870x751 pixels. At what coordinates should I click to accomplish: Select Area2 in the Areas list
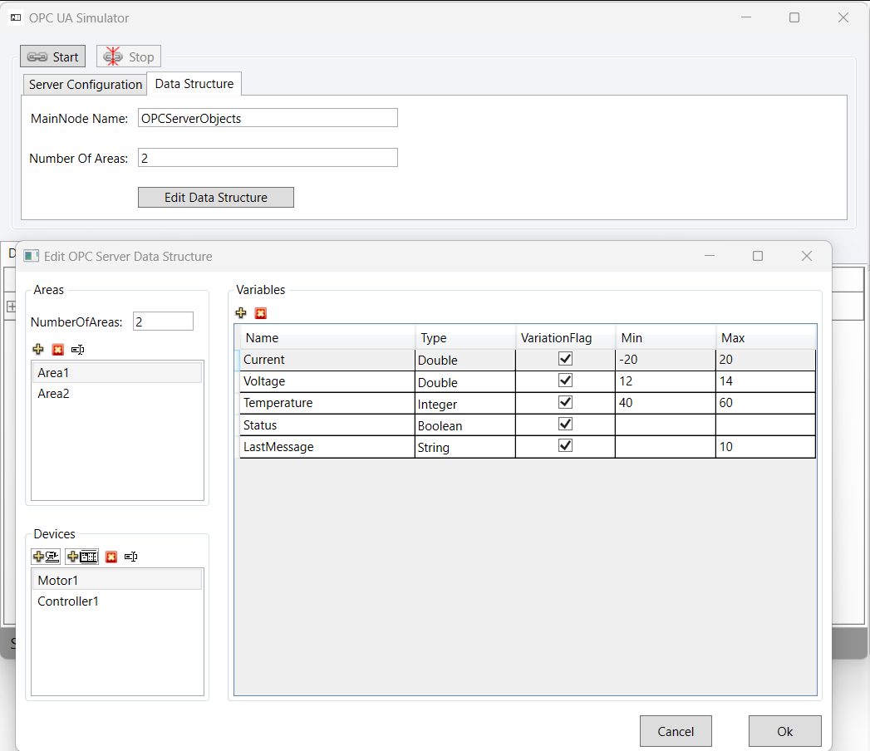coord(54,394)
